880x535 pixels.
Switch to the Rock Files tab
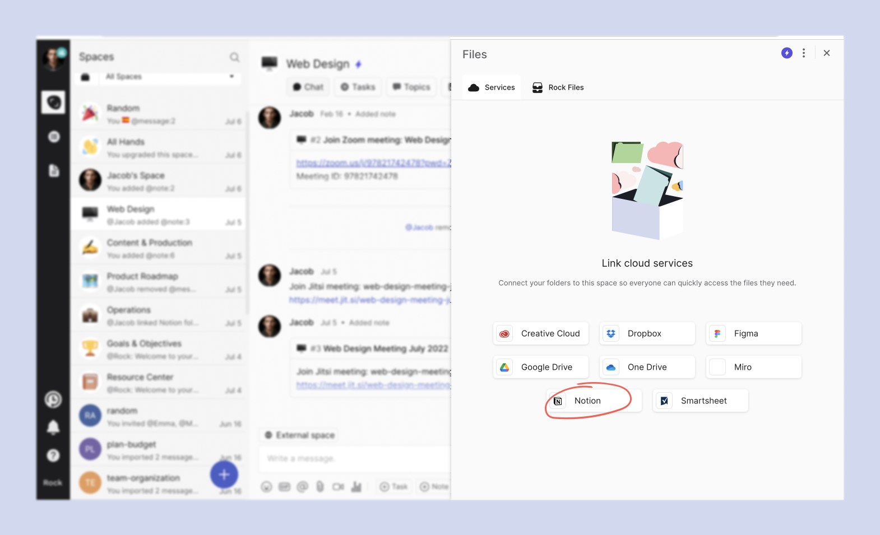point(558,87)
